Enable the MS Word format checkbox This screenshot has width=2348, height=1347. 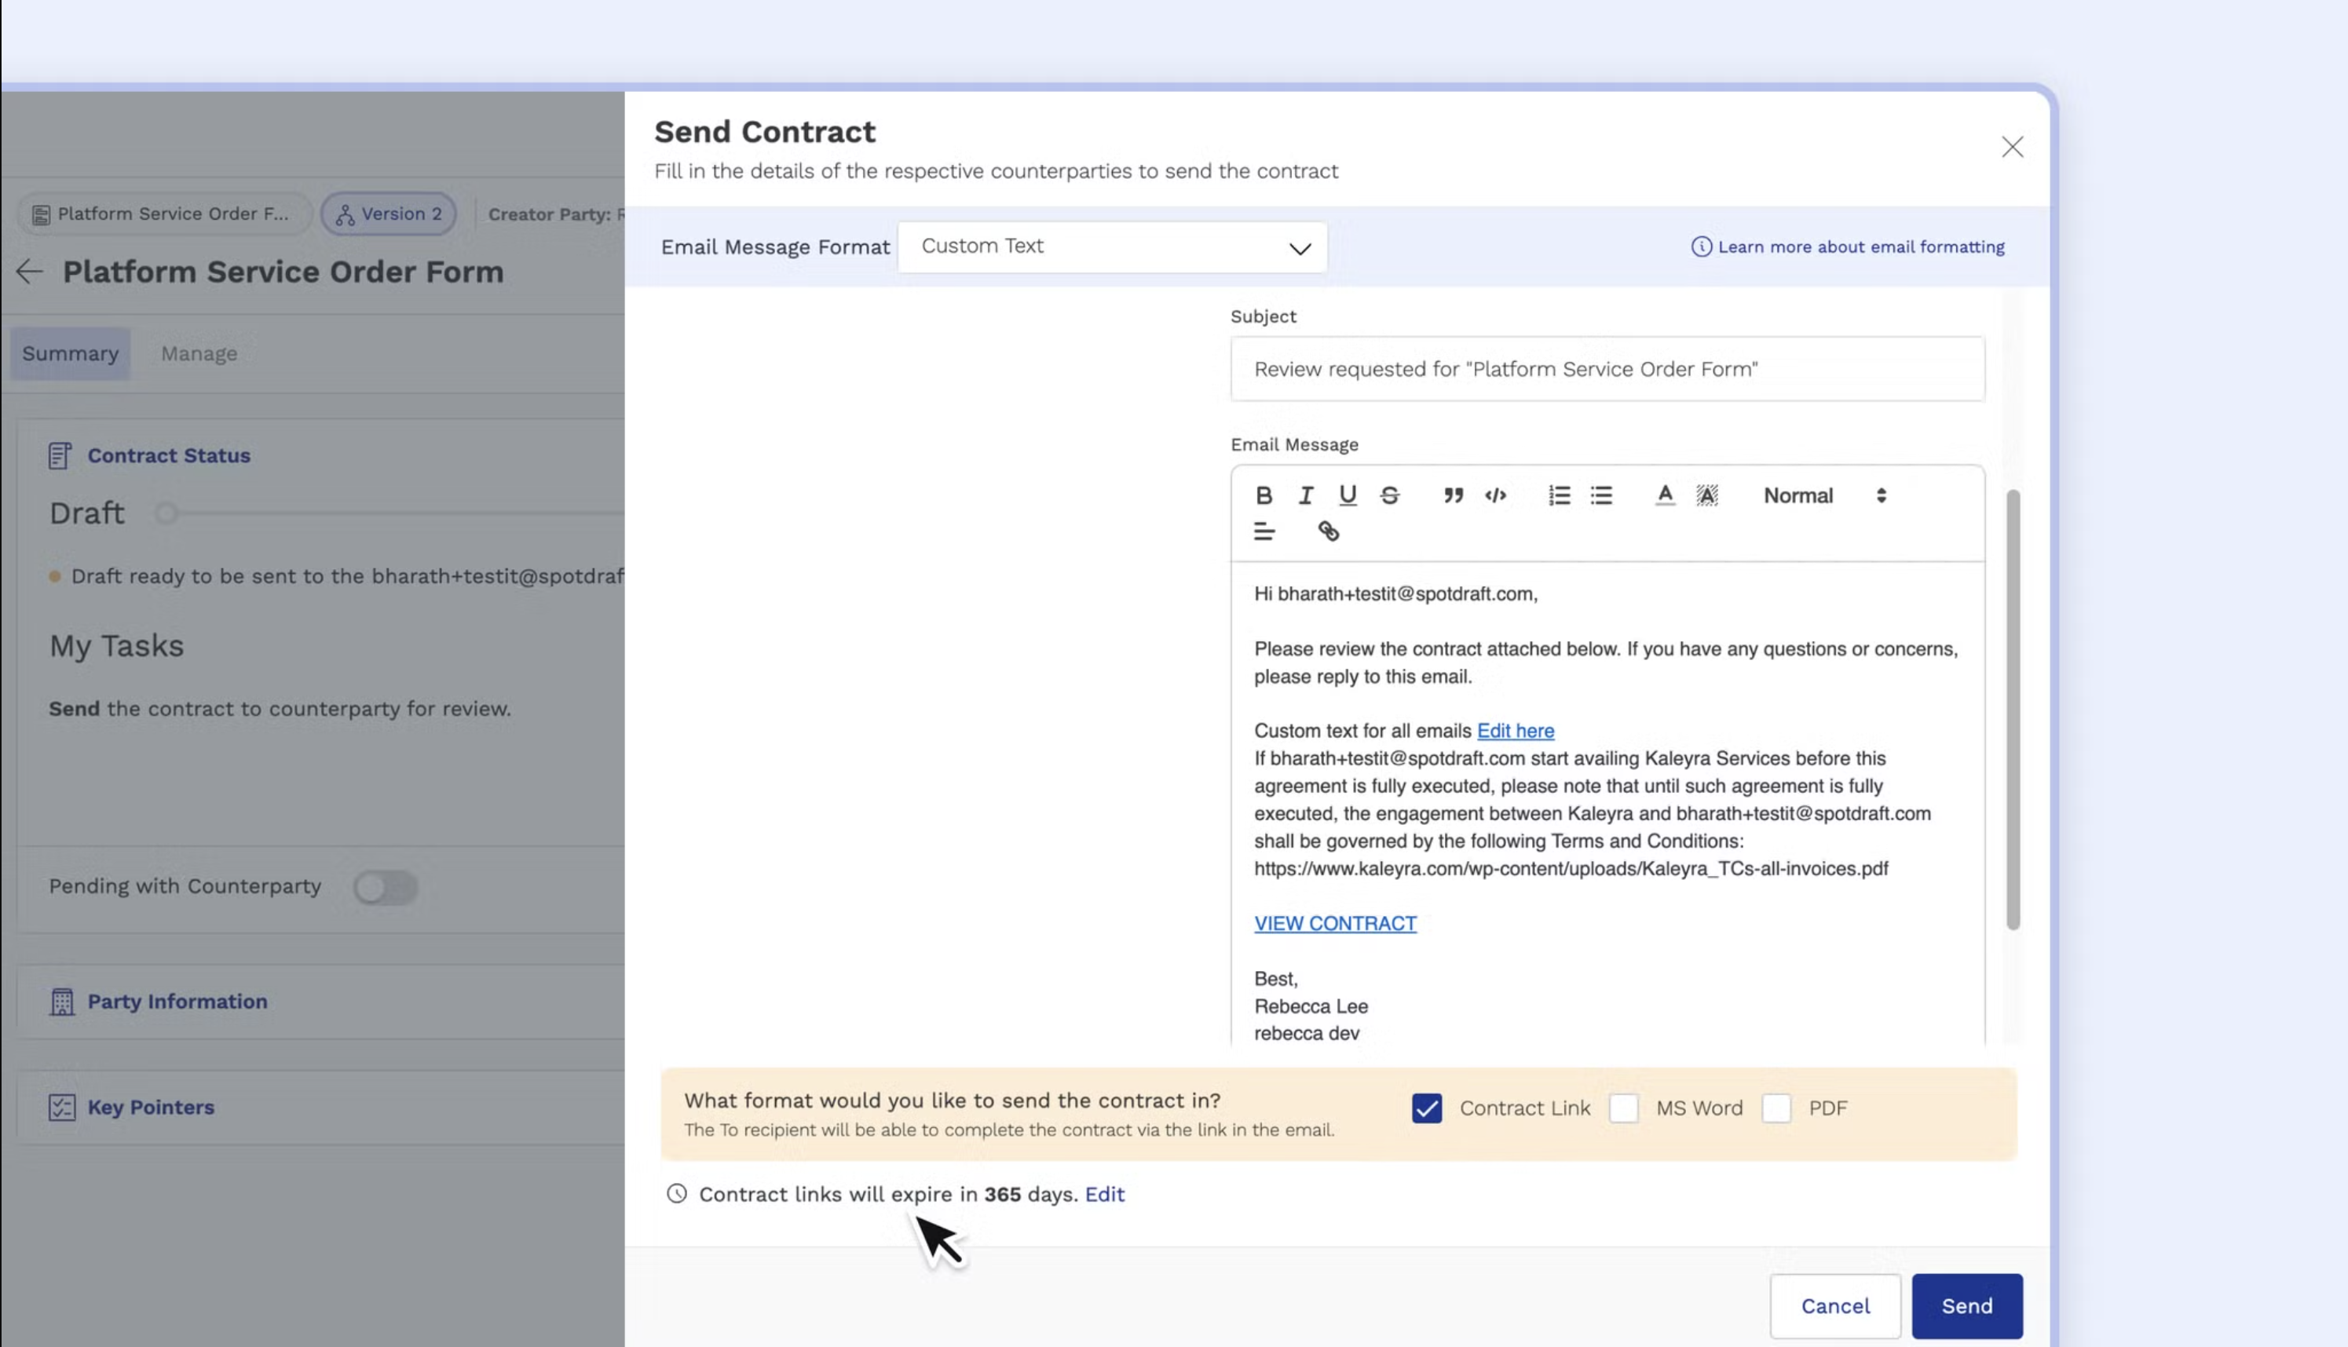(x=1623, y=1108)
